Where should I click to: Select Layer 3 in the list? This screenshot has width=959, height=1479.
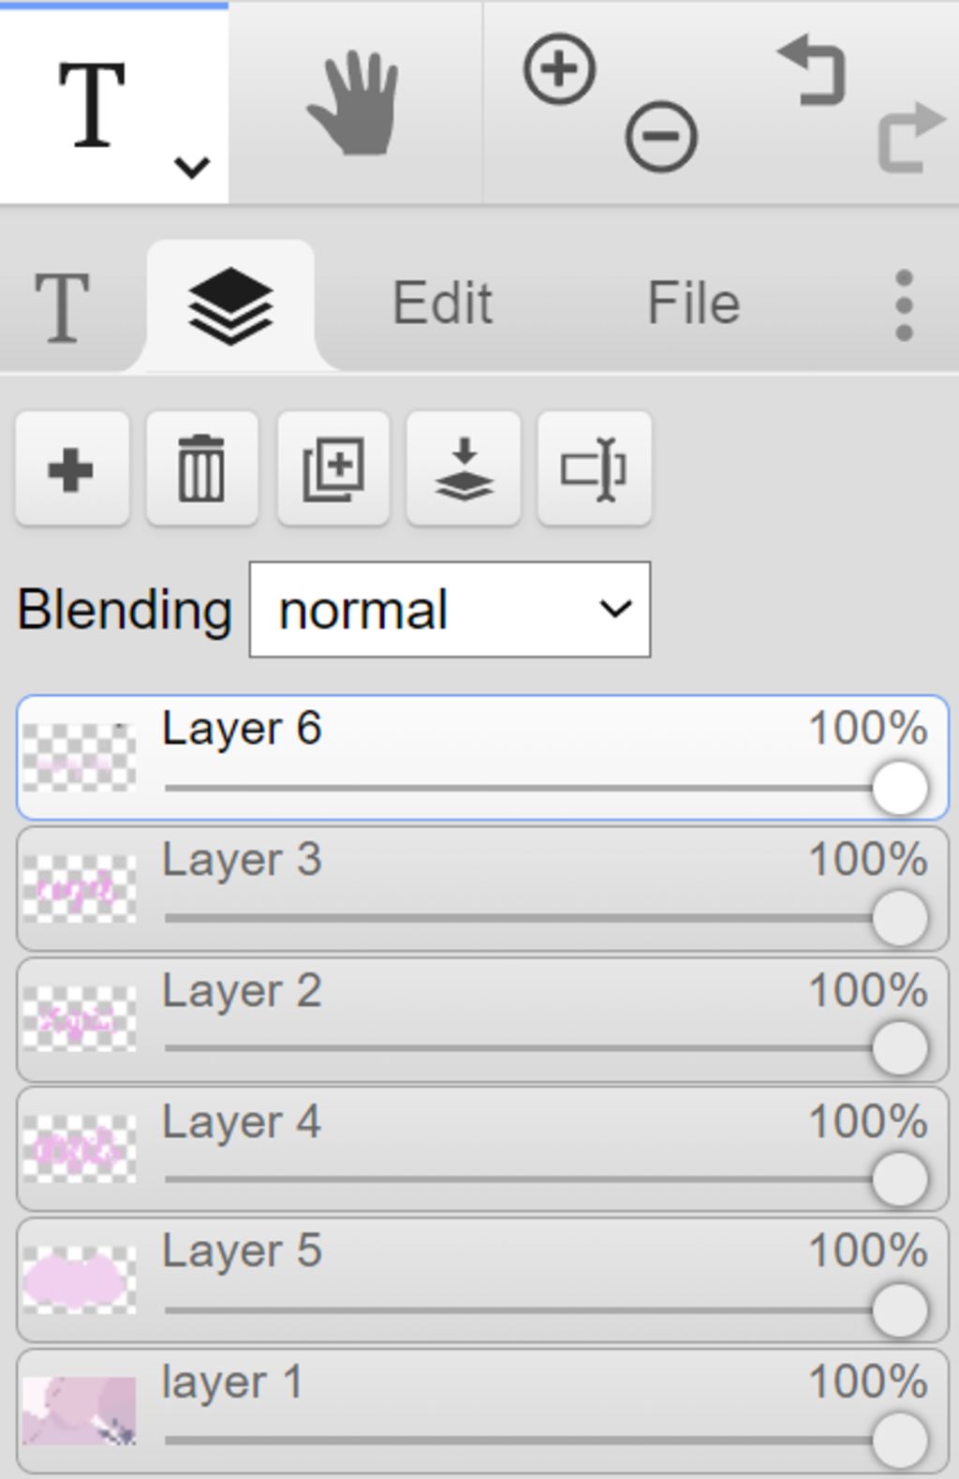click(482, 888)
